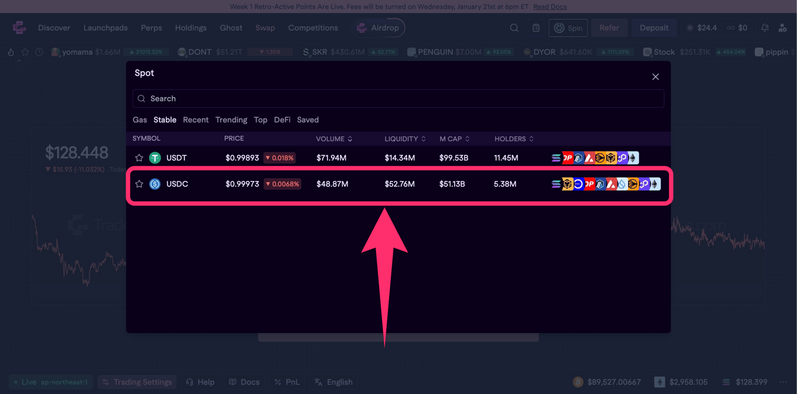Click the platform logo in the navbar

click(19, 28)
